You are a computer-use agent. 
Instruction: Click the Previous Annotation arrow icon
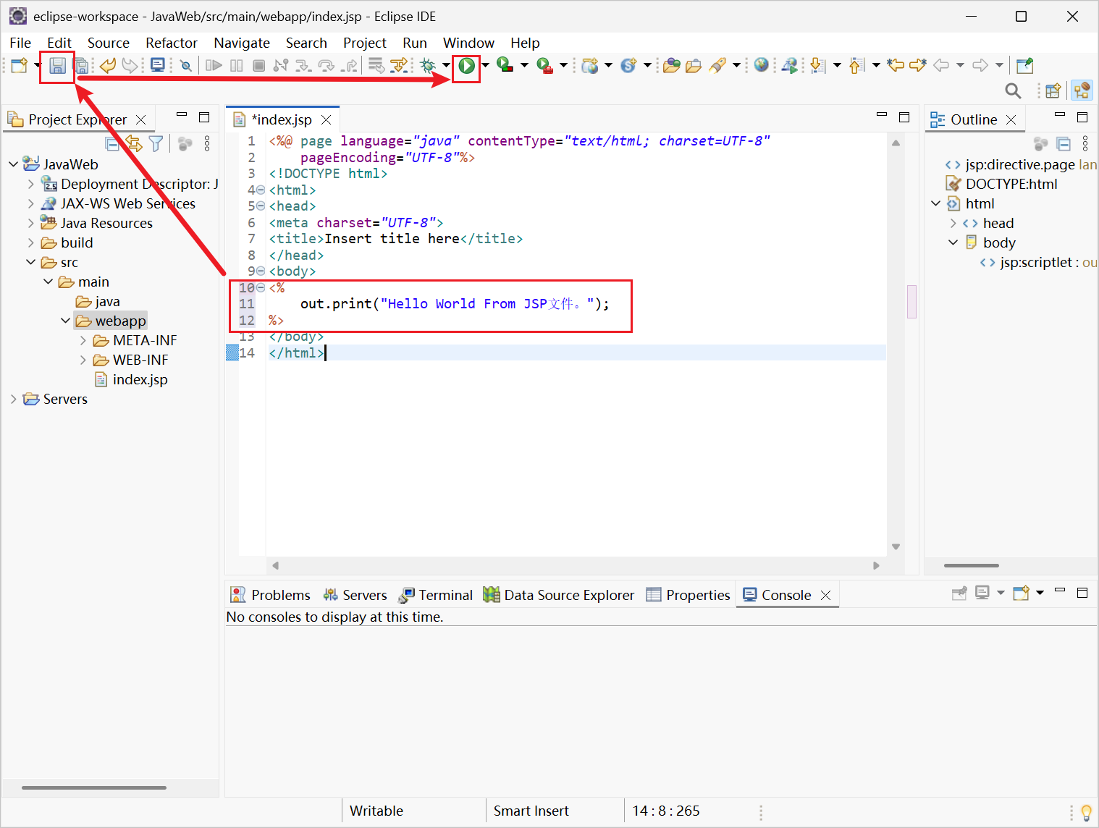pos(856,66)
